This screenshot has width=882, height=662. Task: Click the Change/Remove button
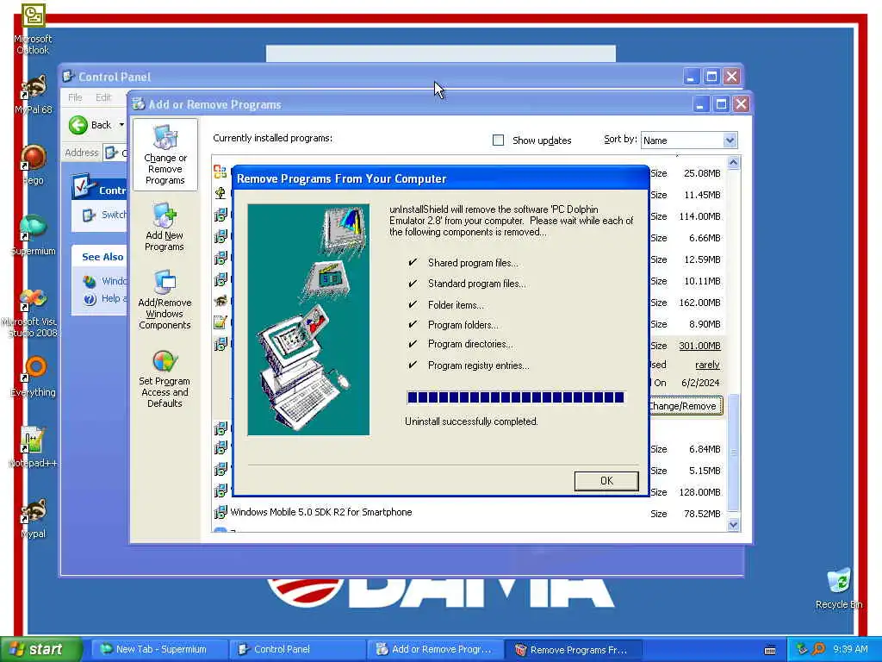click(x=685, y=406)
